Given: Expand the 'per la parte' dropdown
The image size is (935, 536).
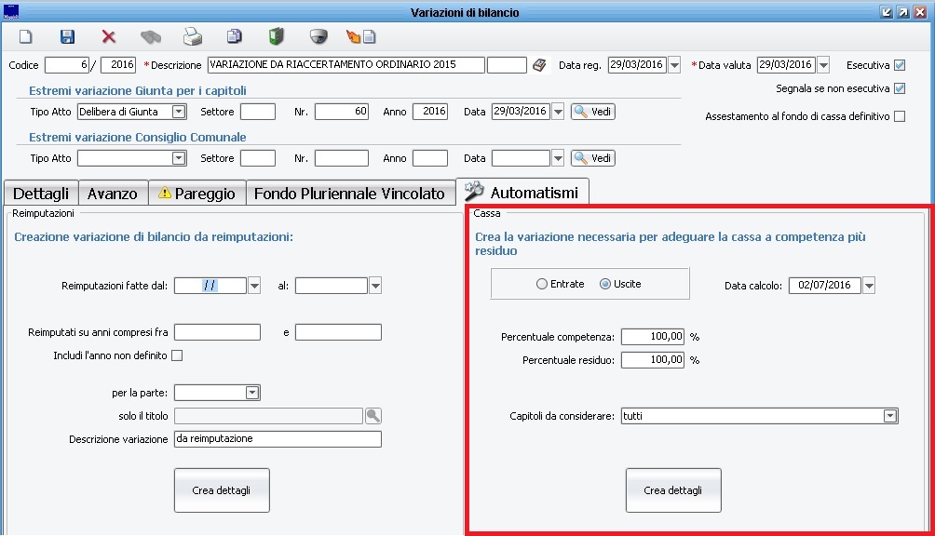Looking at the screenshot, I should 252,393.
